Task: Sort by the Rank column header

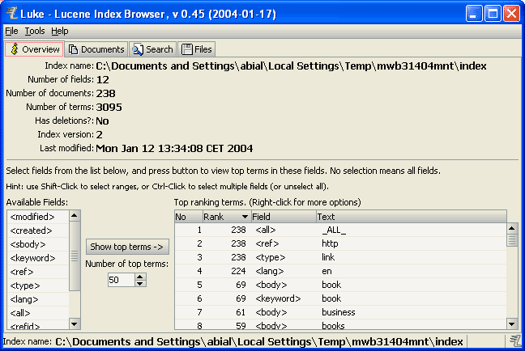Action: pos(226,217)
